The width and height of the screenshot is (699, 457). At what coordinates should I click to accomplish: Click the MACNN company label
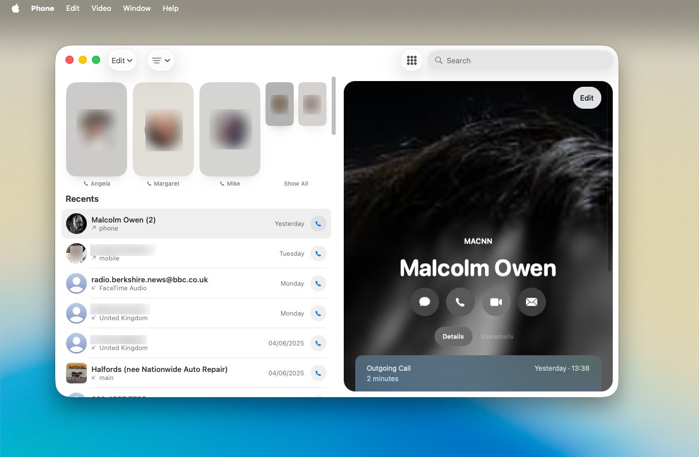(x=478, y=241)
